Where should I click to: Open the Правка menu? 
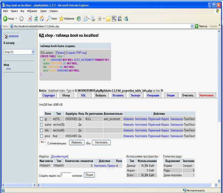pyautogui.click(x=14, y=11)
